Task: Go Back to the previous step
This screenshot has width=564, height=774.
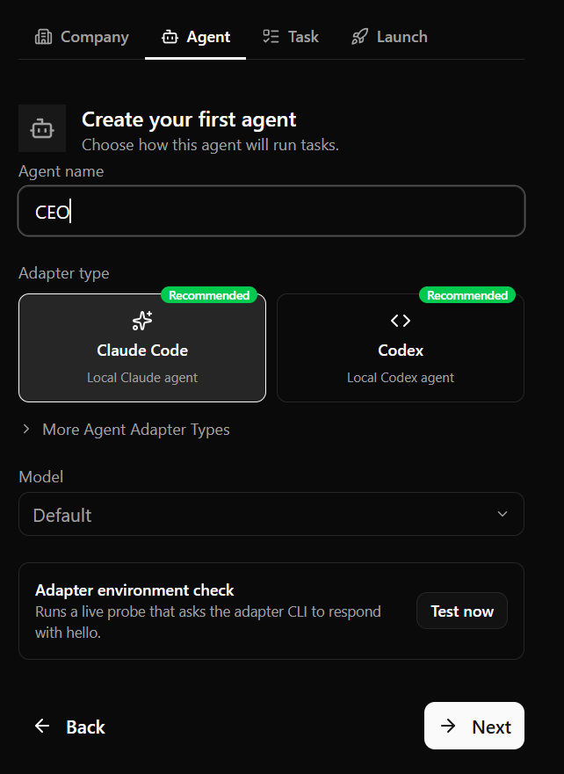Action: point(69,726)
